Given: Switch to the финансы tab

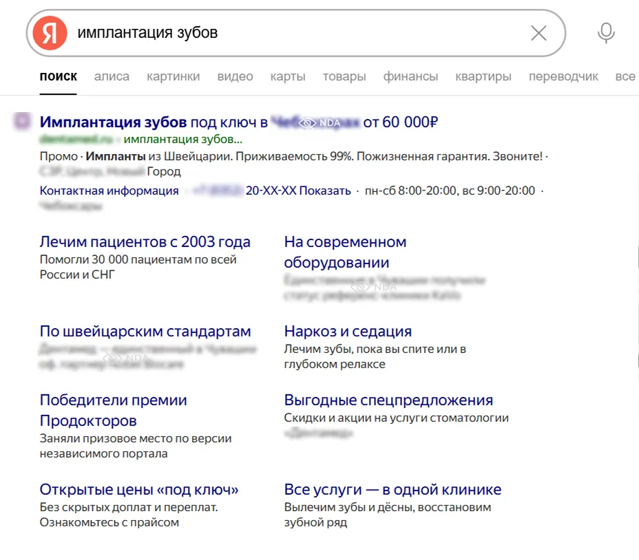Looking at the screenshot, I should click(410, 76).
